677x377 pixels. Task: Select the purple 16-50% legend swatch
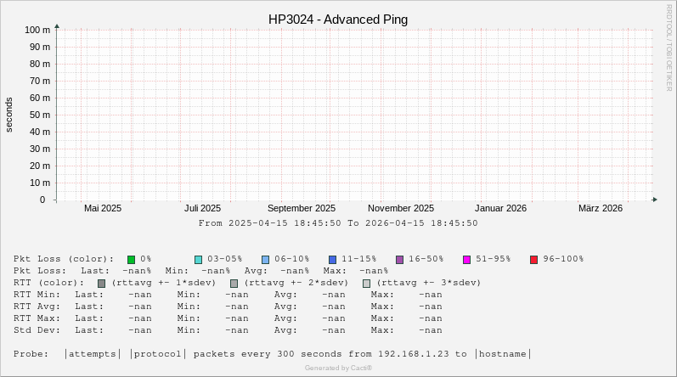pyautogui.click(x=399, y=260)
